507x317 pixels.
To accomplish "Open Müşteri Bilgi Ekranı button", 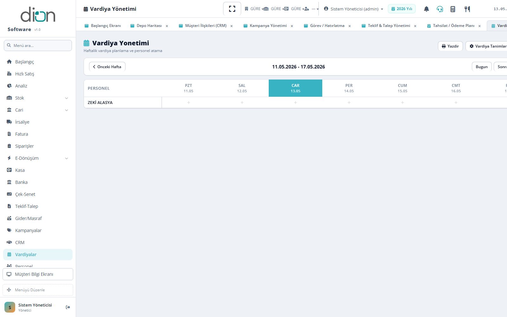I will [x=38, y=274].
